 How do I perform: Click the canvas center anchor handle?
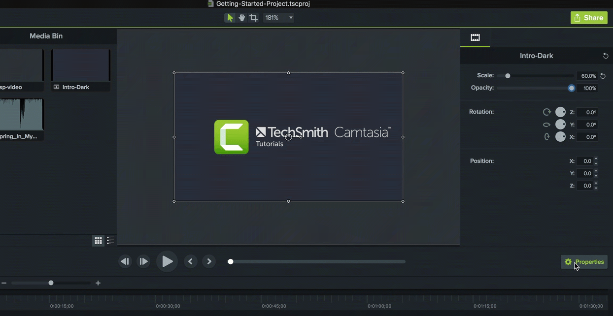pyautogui.click(x=289, y=137)
